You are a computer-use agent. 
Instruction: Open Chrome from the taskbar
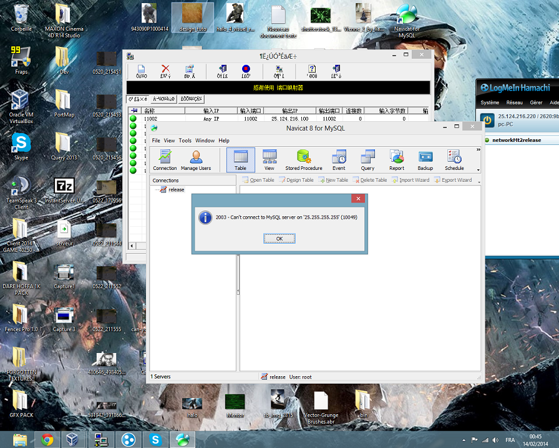[x=47, y=439]
